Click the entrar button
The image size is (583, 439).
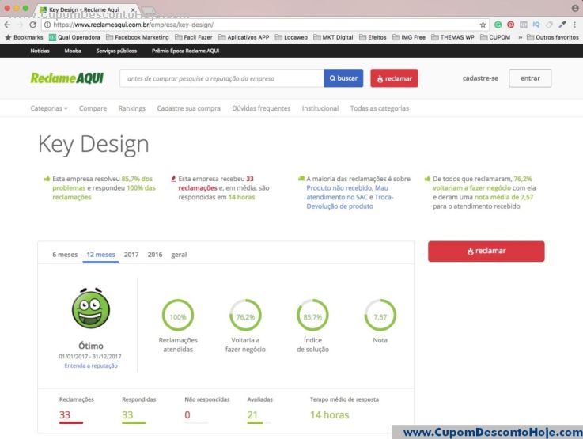coord(530,78)
